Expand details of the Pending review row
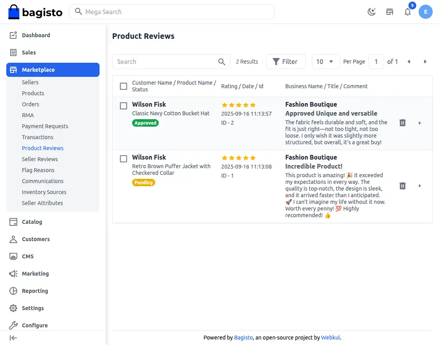This screenshot has height=345, width=439. click(419, 186)
